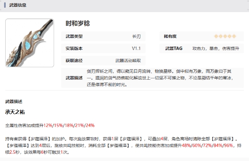This screenshot has height=161, width=249.
Task: Click the 获取途径 label
Action: point(74,61)
